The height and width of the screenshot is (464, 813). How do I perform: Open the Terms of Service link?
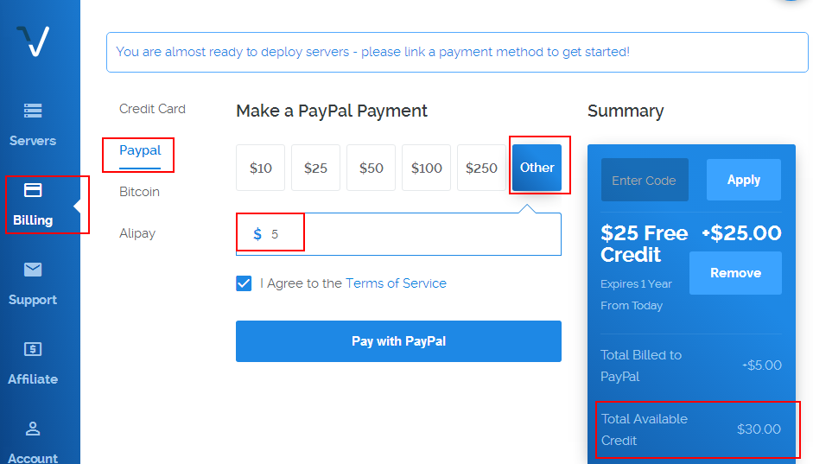[x=396, y=283]
